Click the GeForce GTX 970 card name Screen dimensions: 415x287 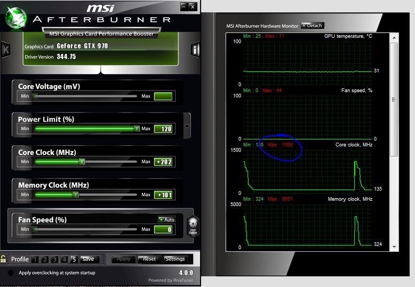point(82,46)
